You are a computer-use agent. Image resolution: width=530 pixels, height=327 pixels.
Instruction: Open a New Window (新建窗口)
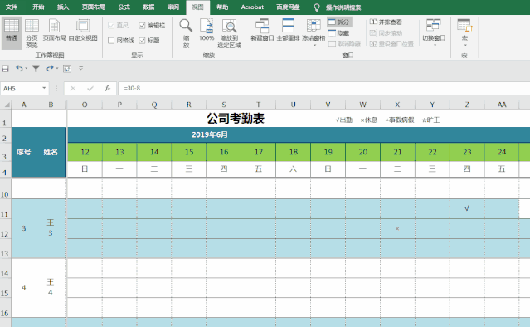pos(262,30)
